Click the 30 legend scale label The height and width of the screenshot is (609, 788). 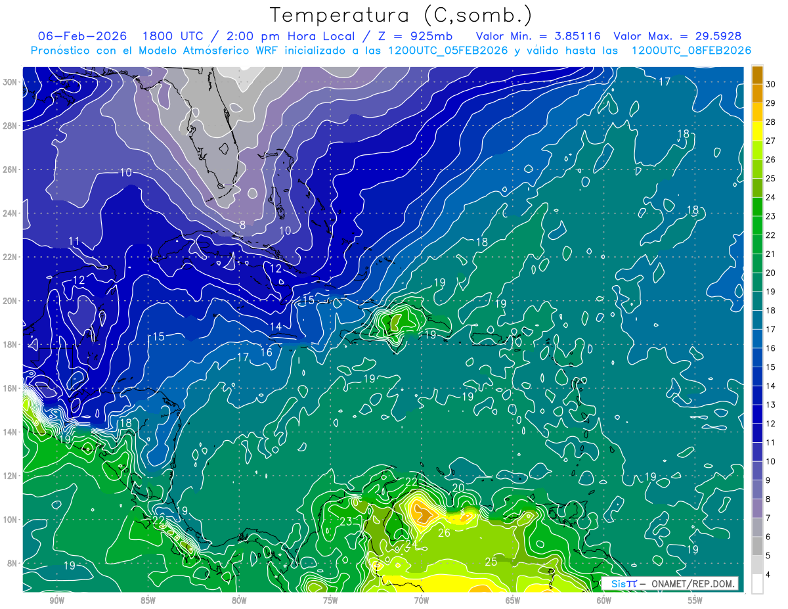point(771,84)
